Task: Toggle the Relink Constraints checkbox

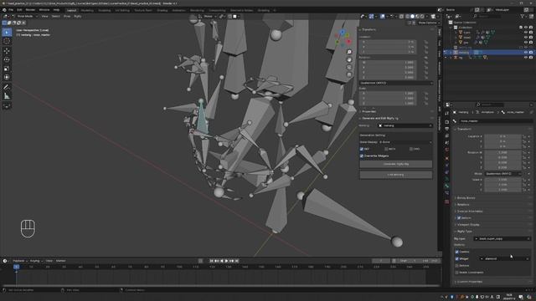Action: (x=457, y=273)
